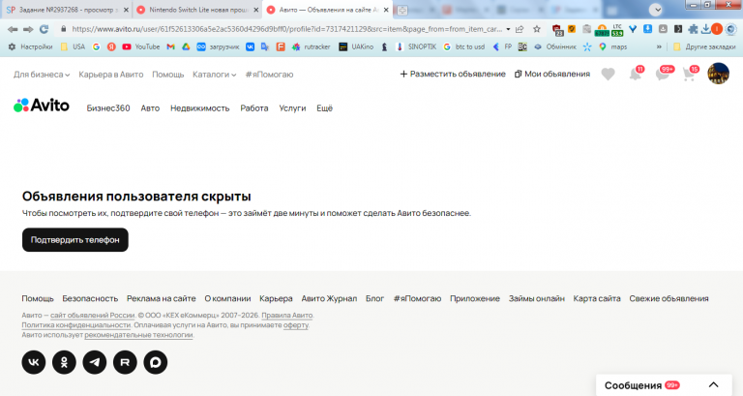Expand the Для бизнеса dropdown
The height and width of the screenshot is (396, 743).
pos(42,75)
